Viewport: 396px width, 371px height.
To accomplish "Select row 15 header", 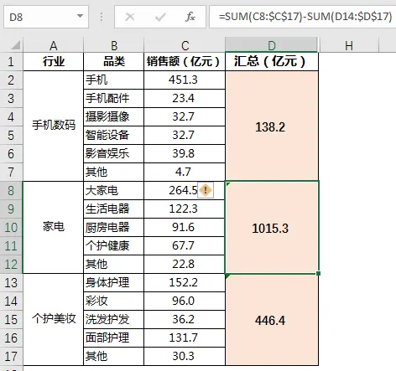I will point(11,319).
